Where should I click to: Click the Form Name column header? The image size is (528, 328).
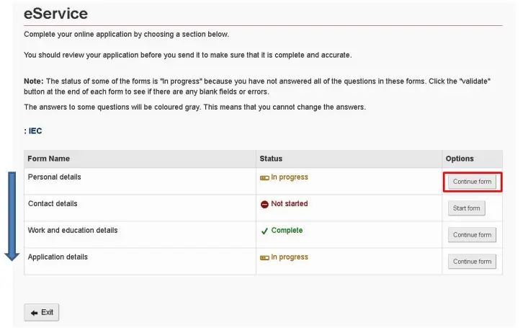48,159
